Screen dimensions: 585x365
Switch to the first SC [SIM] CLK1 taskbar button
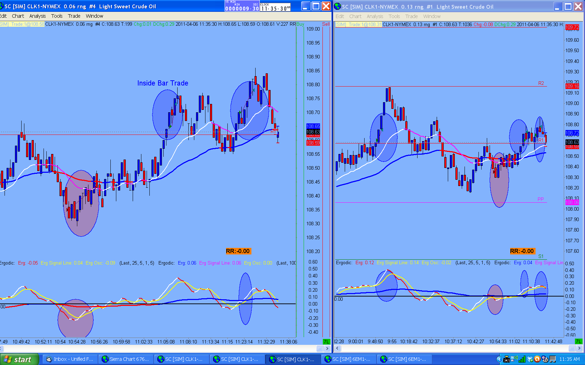pos(181,359)
